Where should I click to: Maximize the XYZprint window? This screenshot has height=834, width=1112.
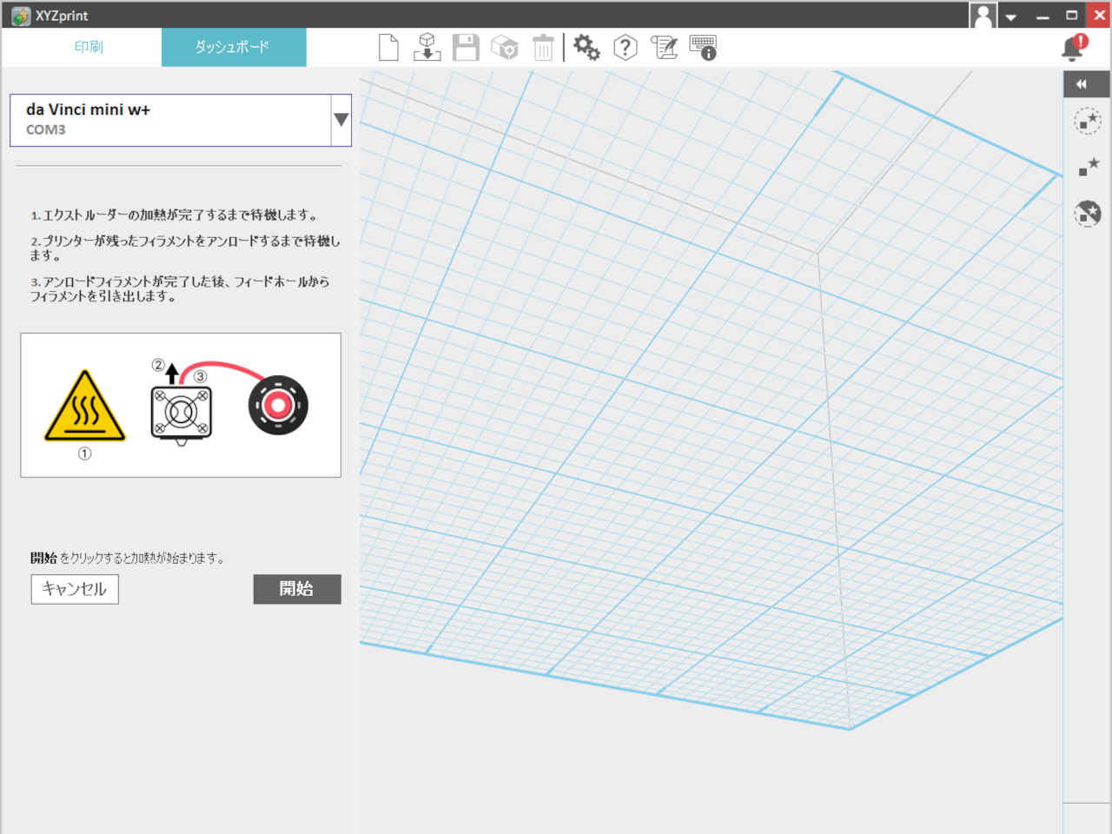point(1072,16)
